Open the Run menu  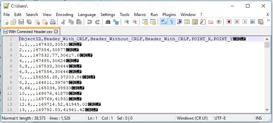[154, 15]
